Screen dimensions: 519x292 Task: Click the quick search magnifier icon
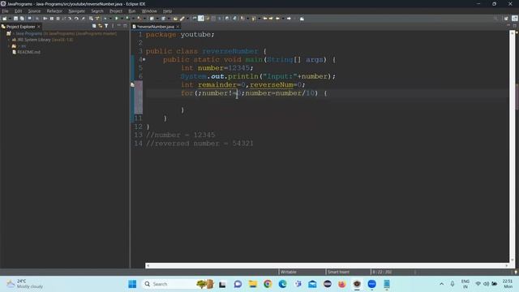(x=495, y=19)
